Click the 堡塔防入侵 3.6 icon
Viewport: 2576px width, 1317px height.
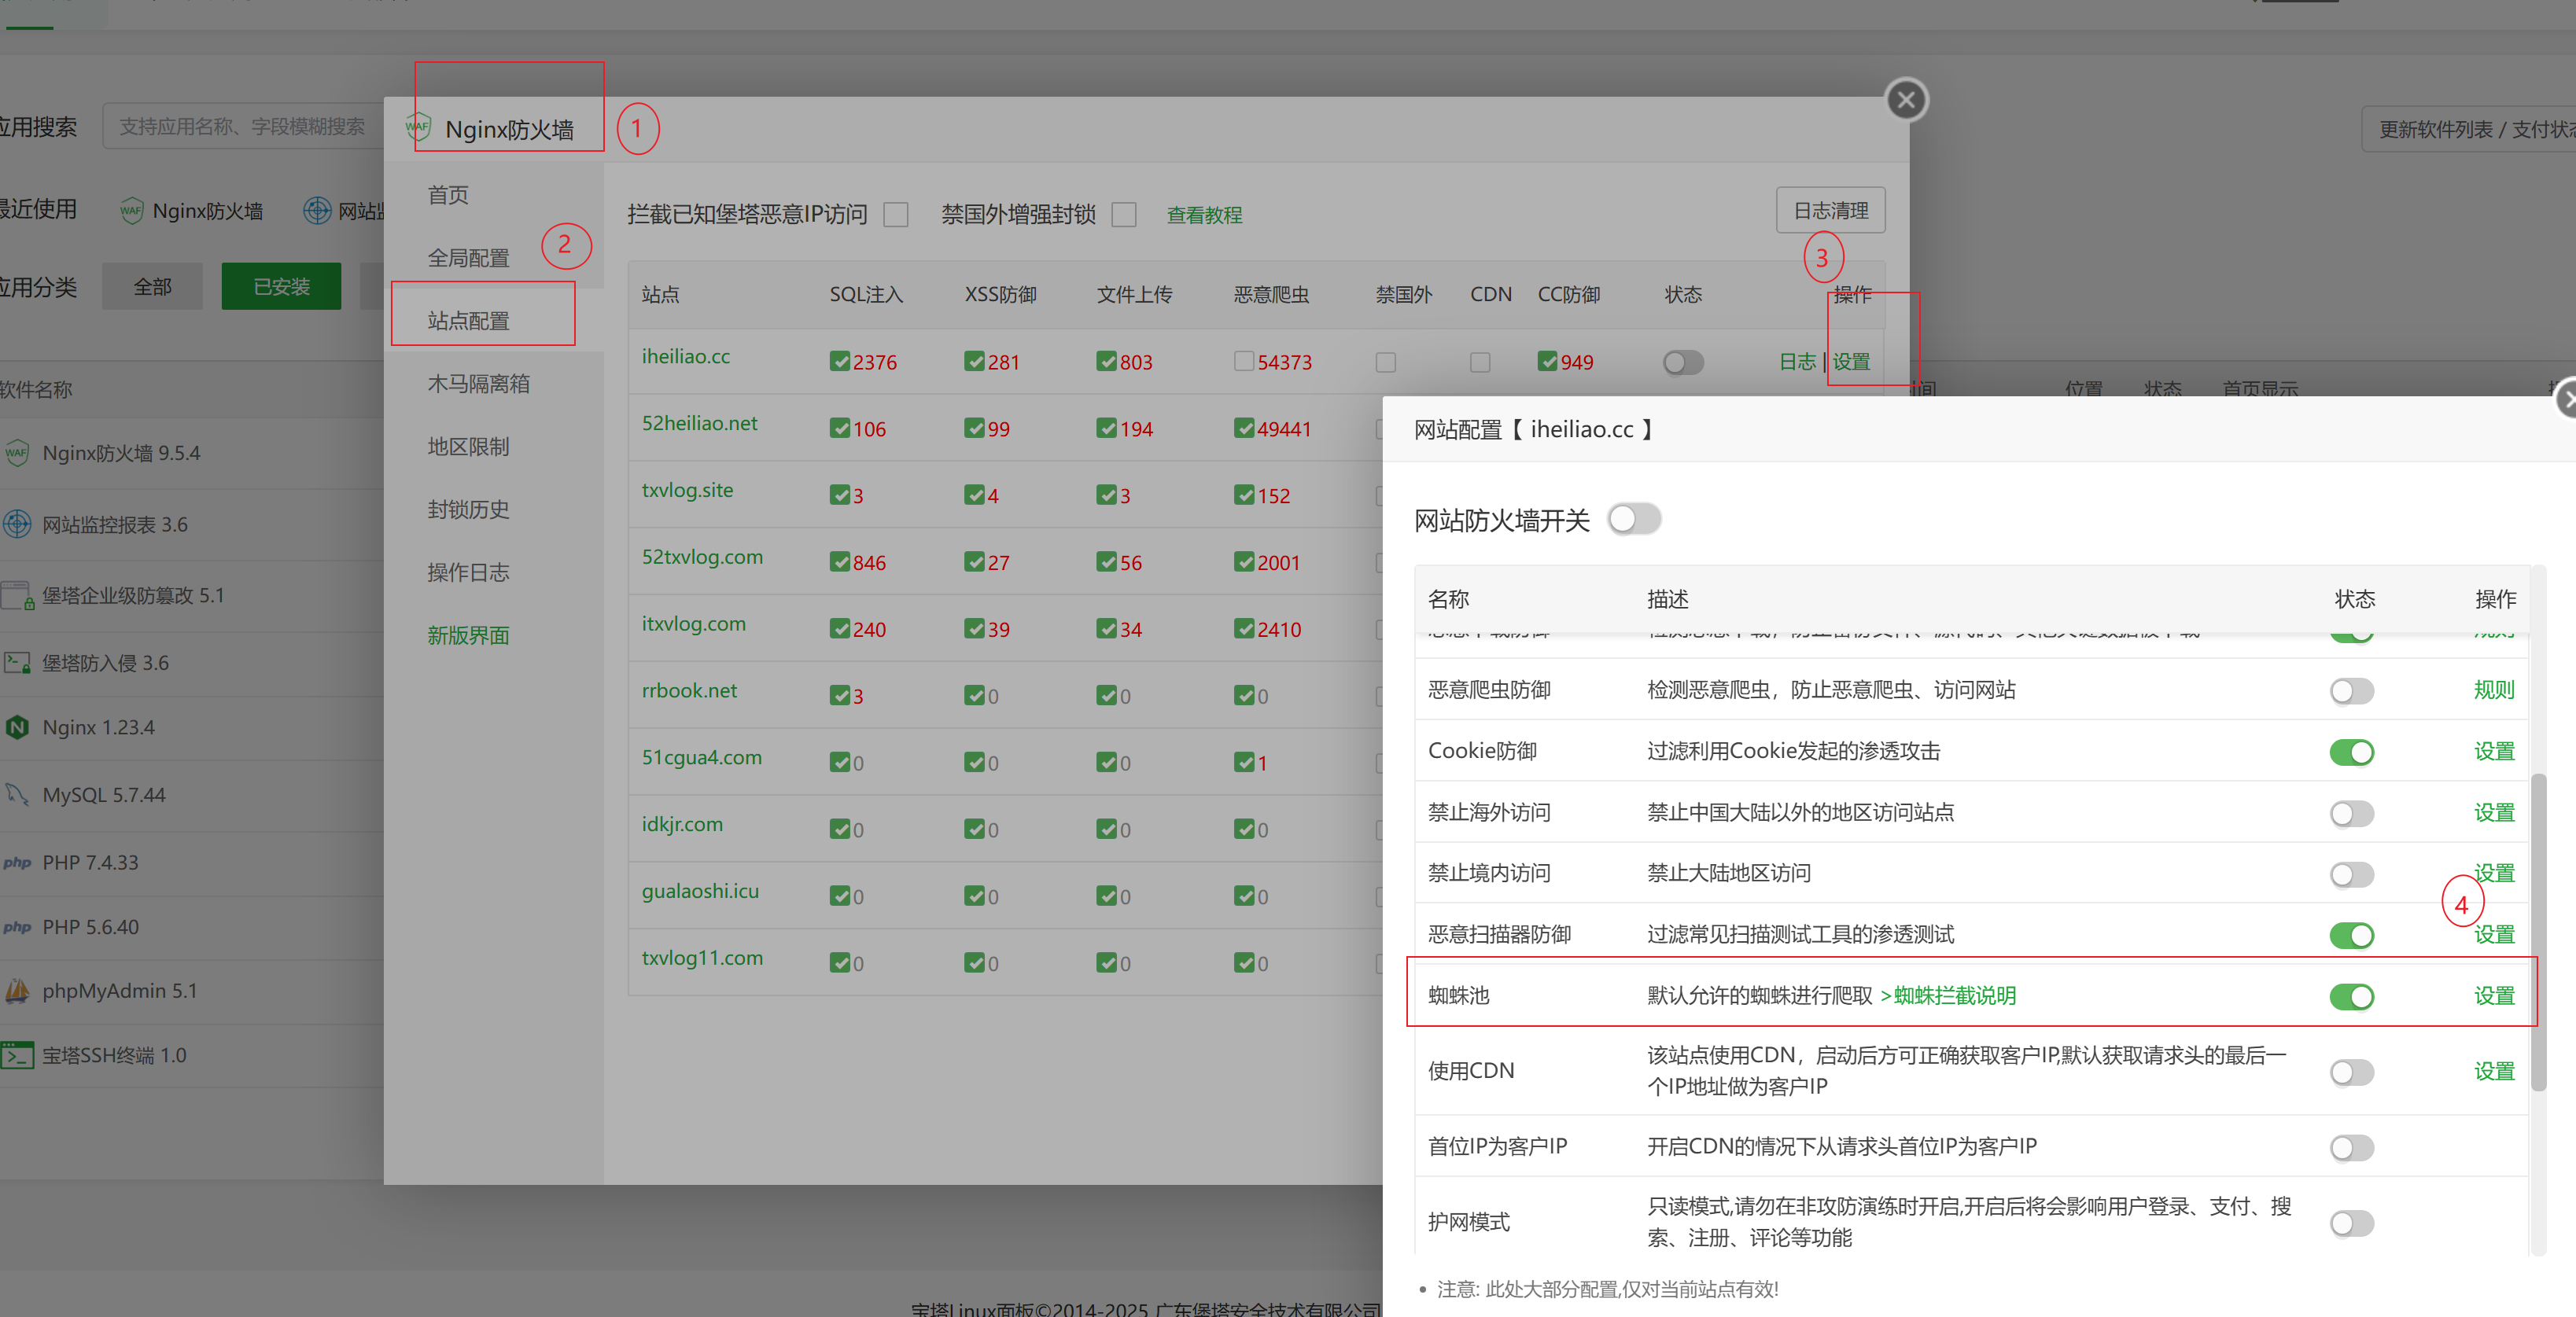pyautogui.click(x=17, y=662)
